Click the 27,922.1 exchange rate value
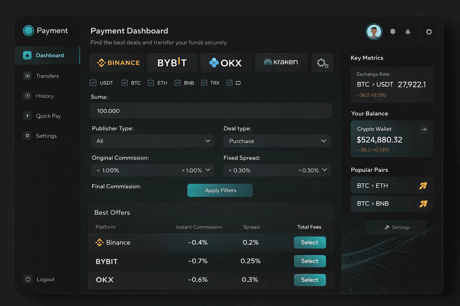460x306 pixels. (x=412, y=85)
